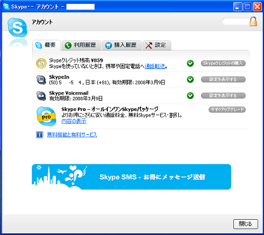The width and height of the screenshot is (264, 235).
Task: Click Voicemail 有効期限: 2008年3月9日 text
Action: [76, 99]
